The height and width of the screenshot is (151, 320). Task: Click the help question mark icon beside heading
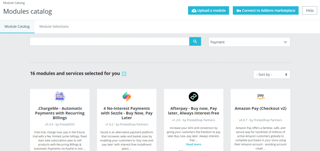pyautogui.click(x=124, y=74)
